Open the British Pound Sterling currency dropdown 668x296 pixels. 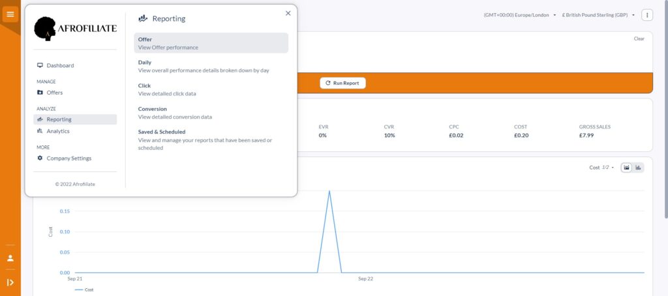(x=598, y=14)
